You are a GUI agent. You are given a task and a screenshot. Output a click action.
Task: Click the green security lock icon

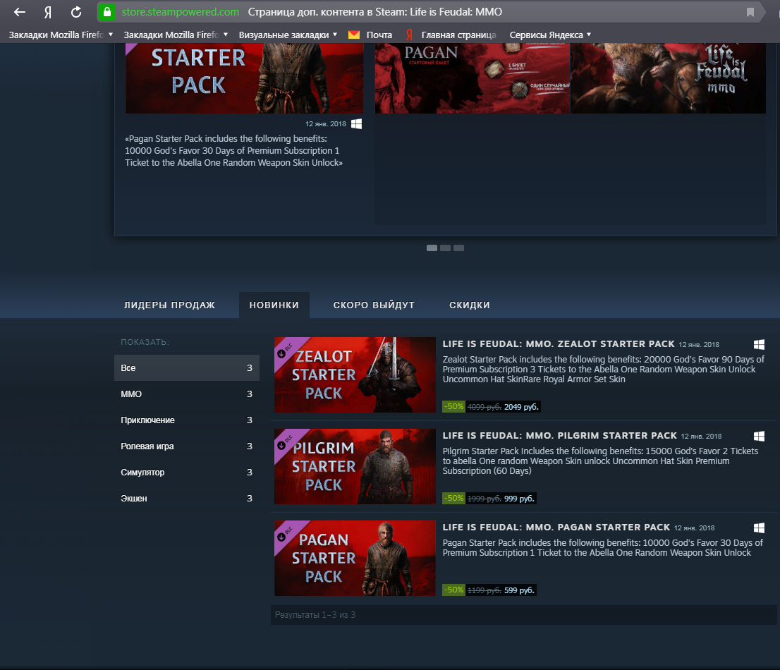pos(107,12)
